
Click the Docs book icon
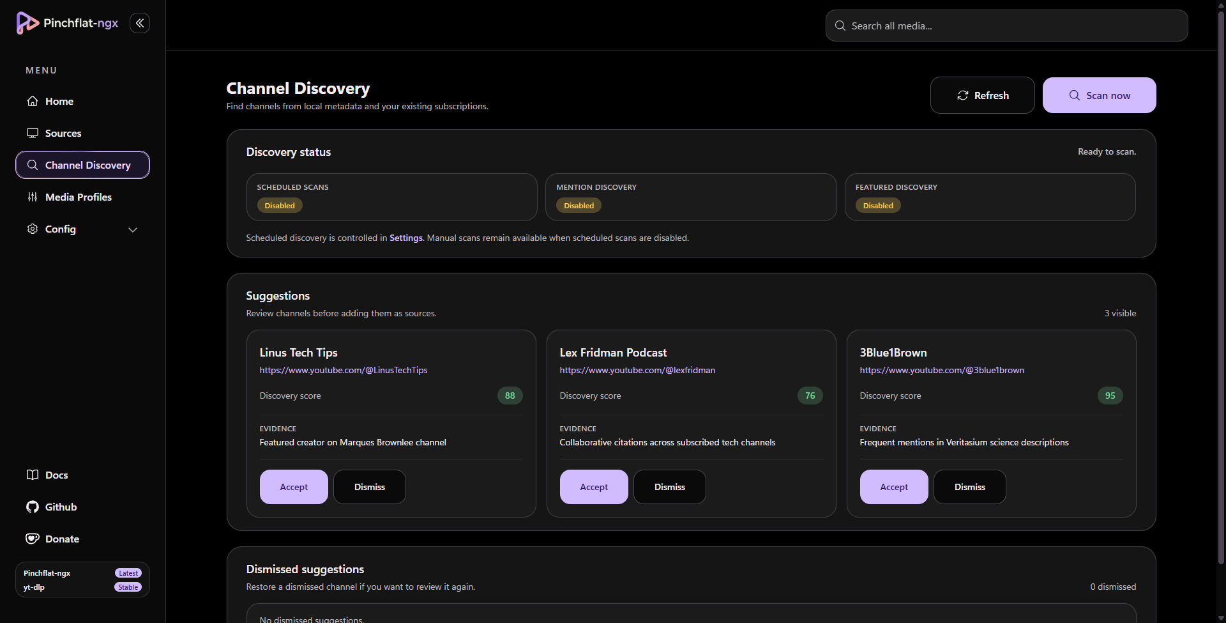click(x=33, y=475)
